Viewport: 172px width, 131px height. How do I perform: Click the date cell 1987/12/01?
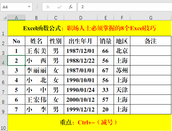80,51
